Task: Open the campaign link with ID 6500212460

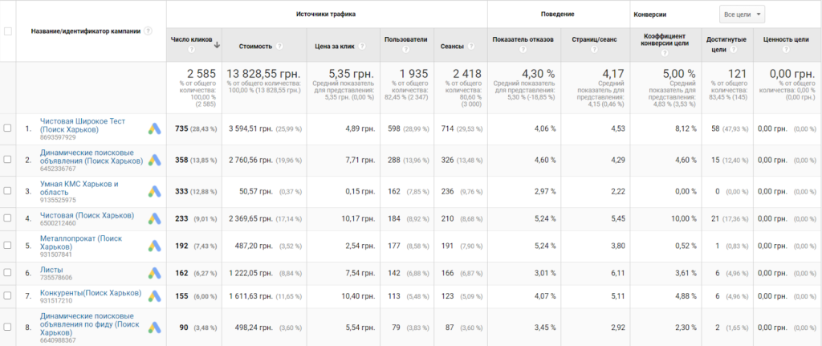Action: pyautogui.click(x=87, y=215)
